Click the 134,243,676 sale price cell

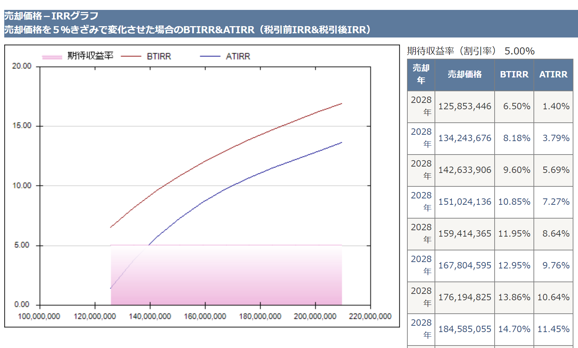point(465,138)
